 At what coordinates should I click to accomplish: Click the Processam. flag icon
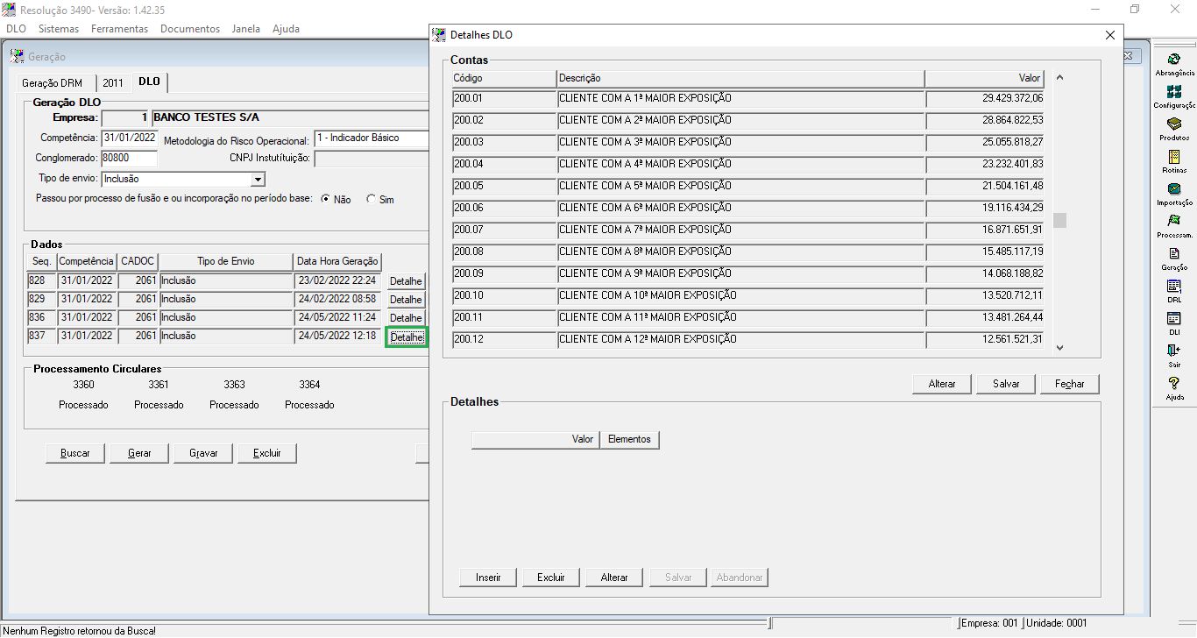[x=1174, y=222]
